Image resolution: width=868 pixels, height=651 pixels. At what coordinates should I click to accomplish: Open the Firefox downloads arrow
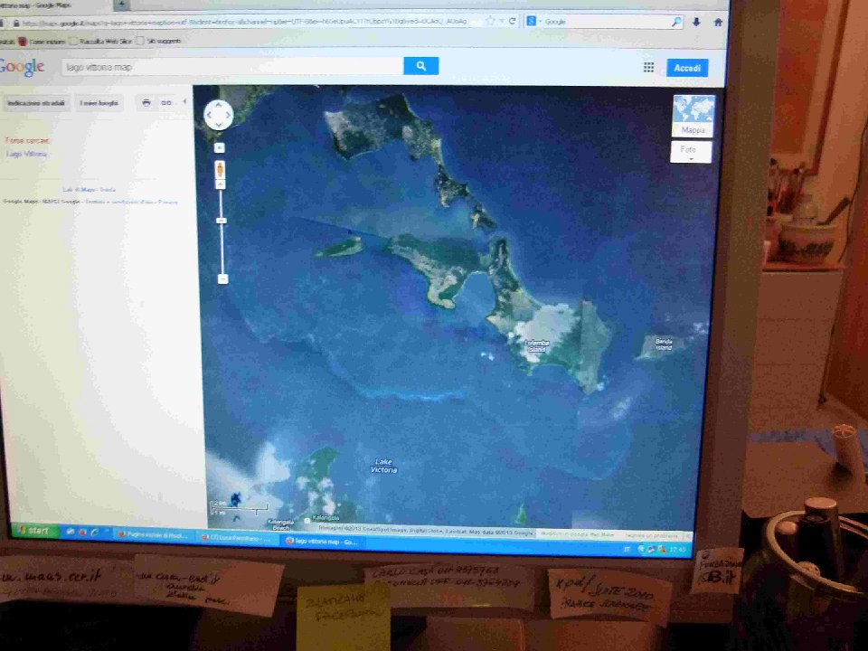[696, 22]
